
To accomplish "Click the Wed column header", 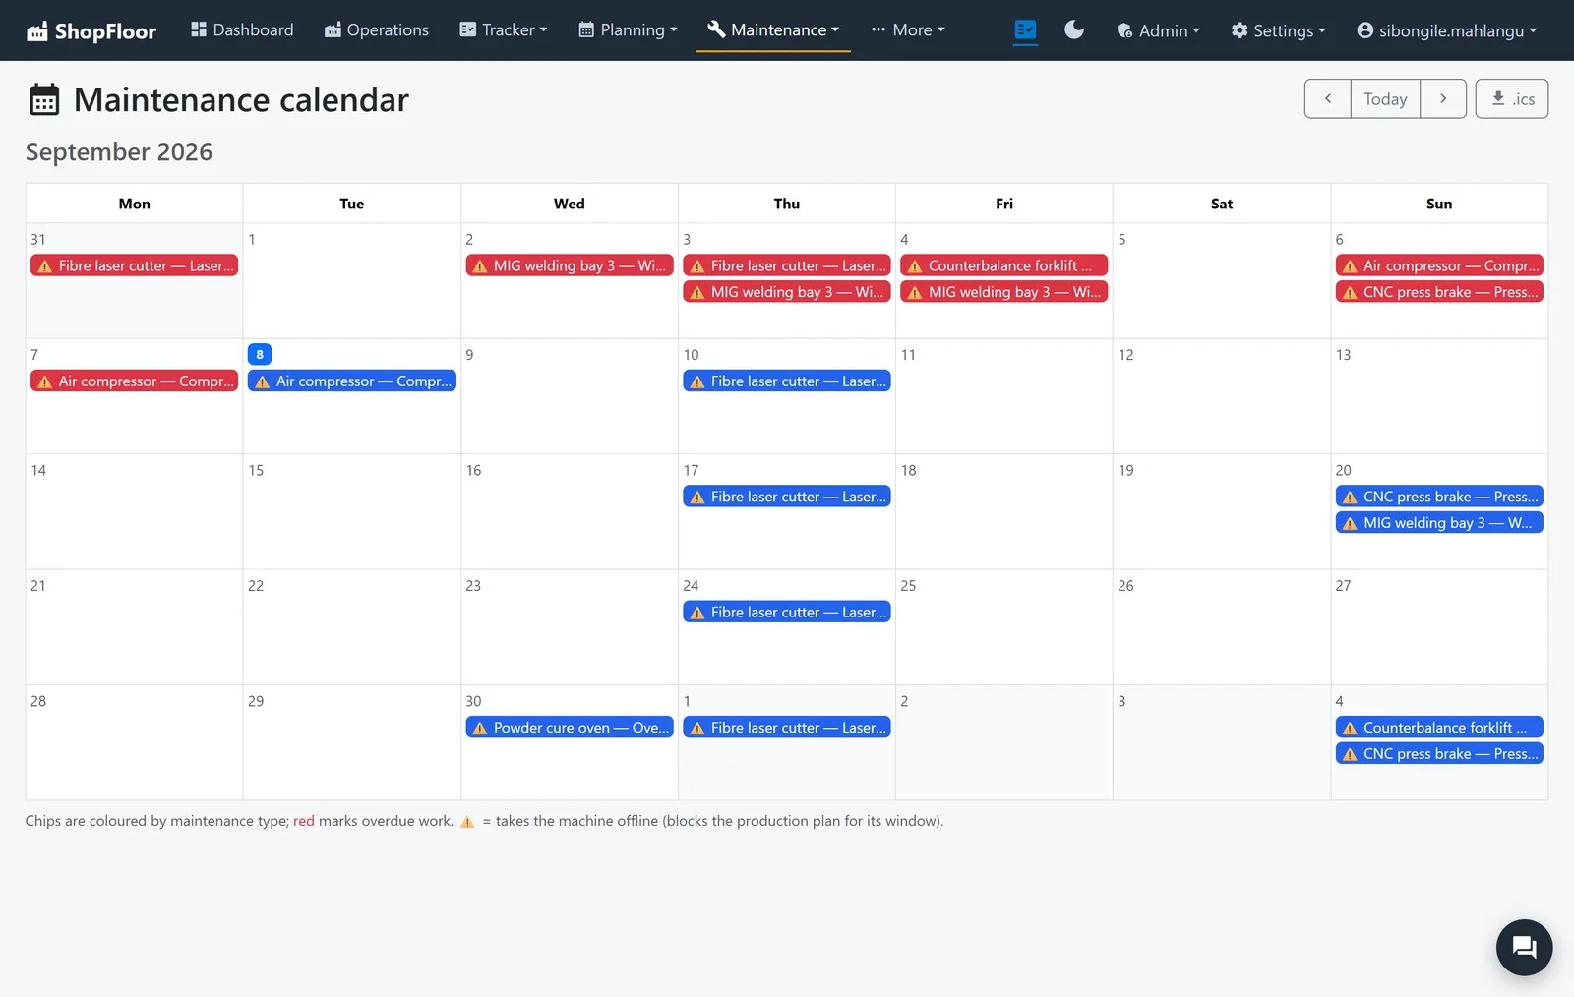I will (570, 204).
